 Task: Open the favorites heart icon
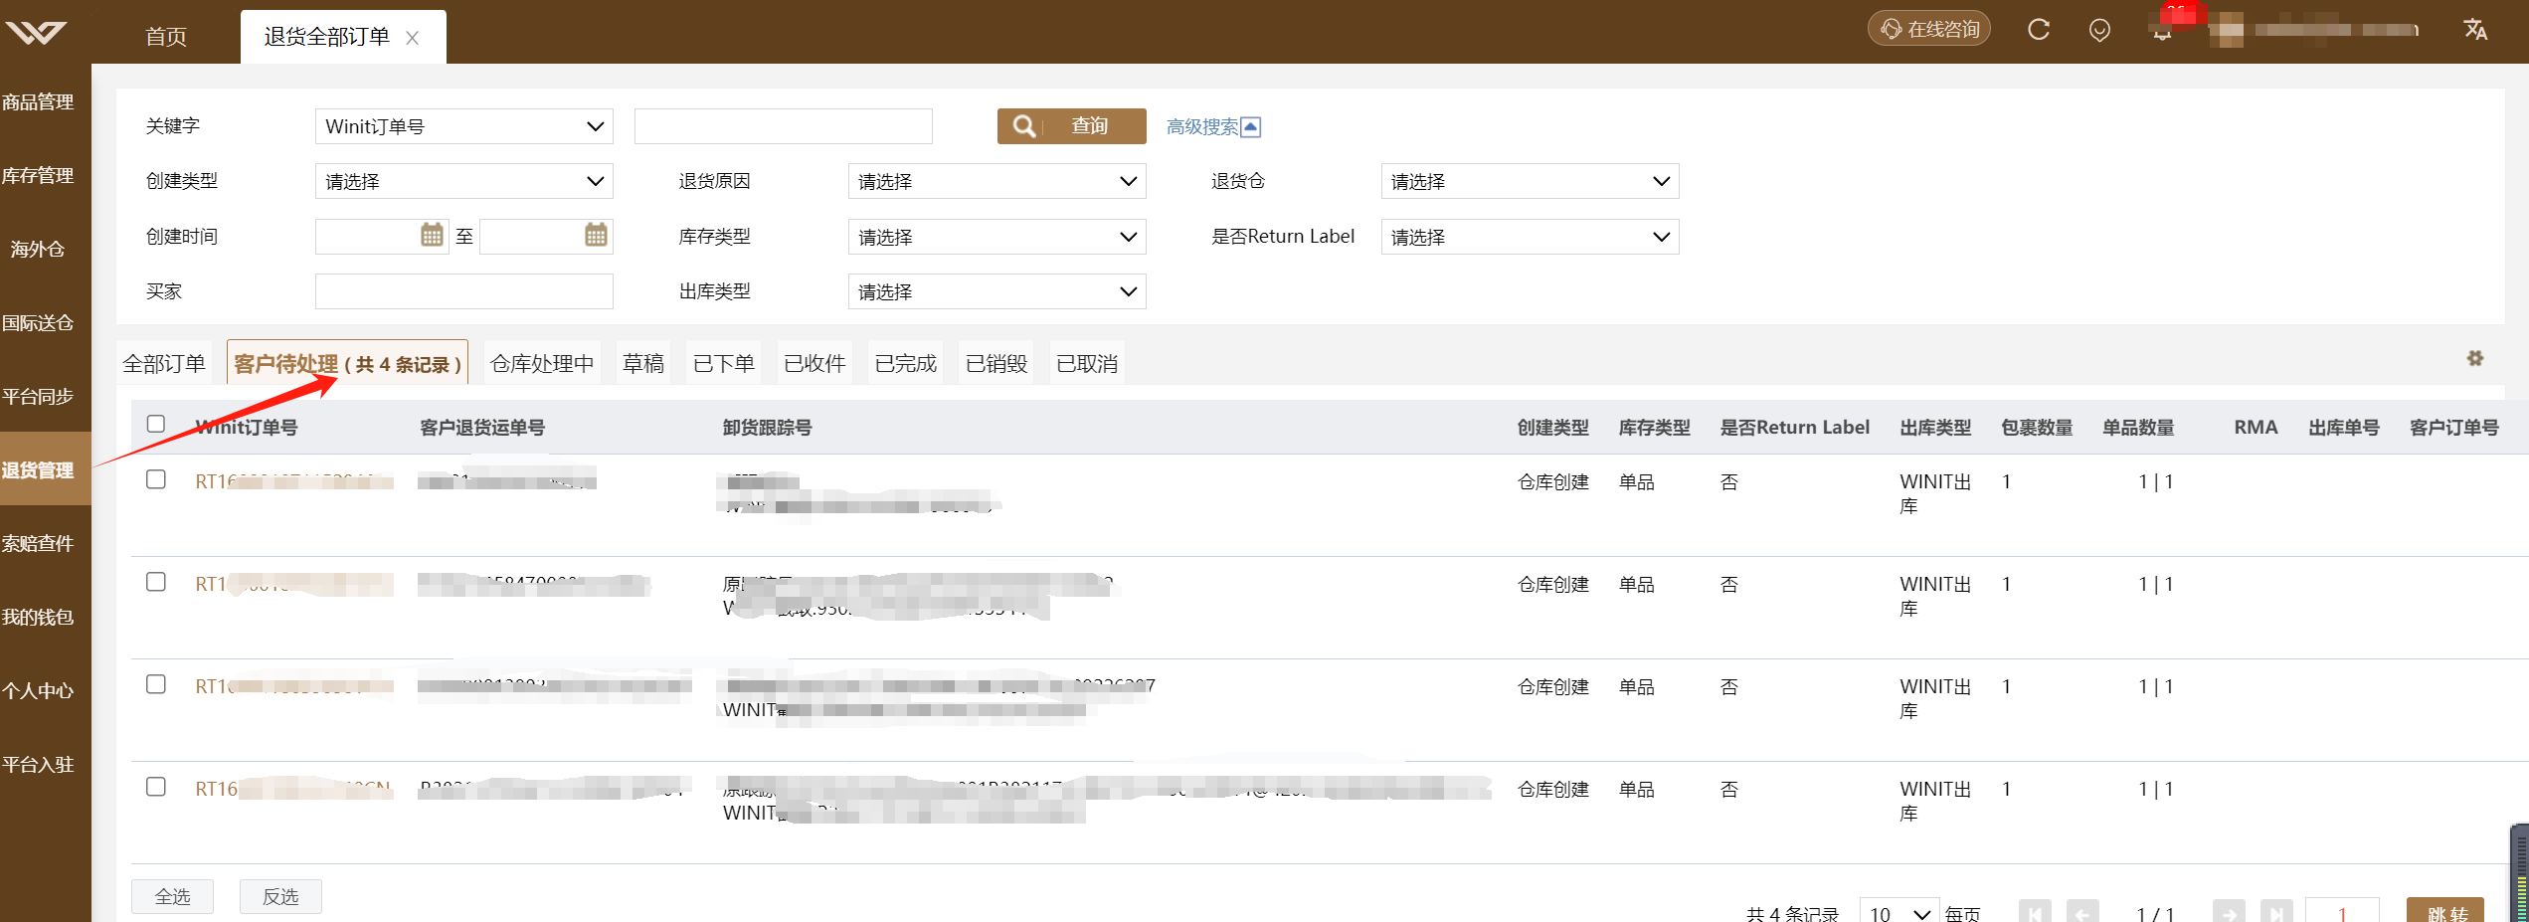pos(2099,31)
